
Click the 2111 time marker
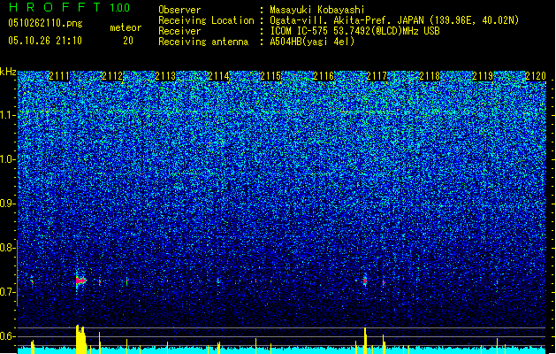point(59,76)
